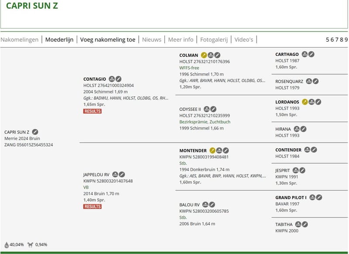Open the RESULTS badge under JAPPELOU RV
This screenshot has width=349, height=254.
coord(92,206)
